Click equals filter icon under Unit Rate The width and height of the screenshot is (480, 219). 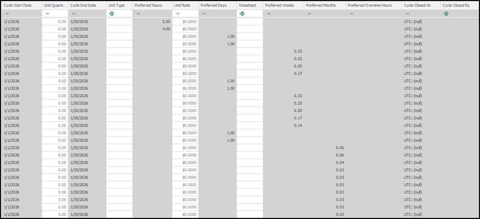[177, 14]
